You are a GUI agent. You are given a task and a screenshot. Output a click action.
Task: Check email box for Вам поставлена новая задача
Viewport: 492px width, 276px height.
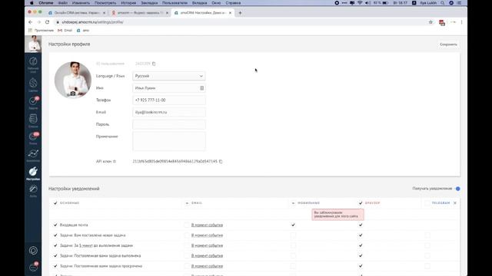pos(187,235)
